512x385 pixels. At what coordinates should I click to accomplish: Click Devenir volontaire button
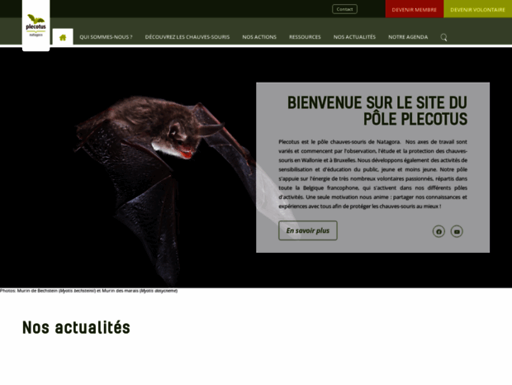pyautogui.click(x=477, y=9)
